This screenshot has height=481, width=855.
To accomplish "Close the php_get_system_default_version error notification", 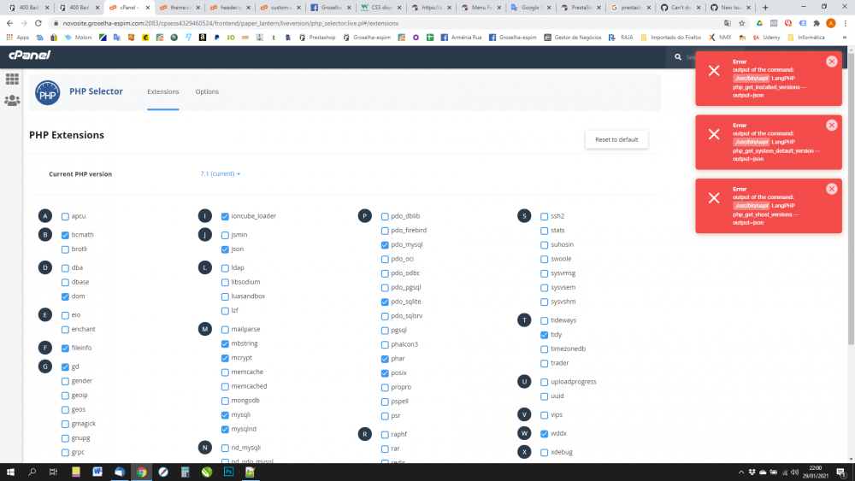I will click(x=832, y=126).
